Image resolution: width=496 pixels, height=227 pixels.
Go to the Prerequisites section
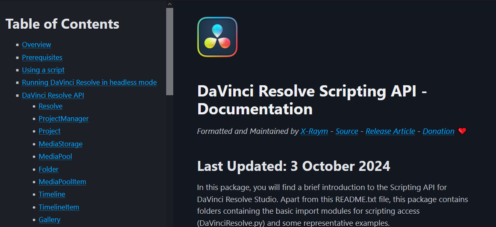[x=42, y=57]
